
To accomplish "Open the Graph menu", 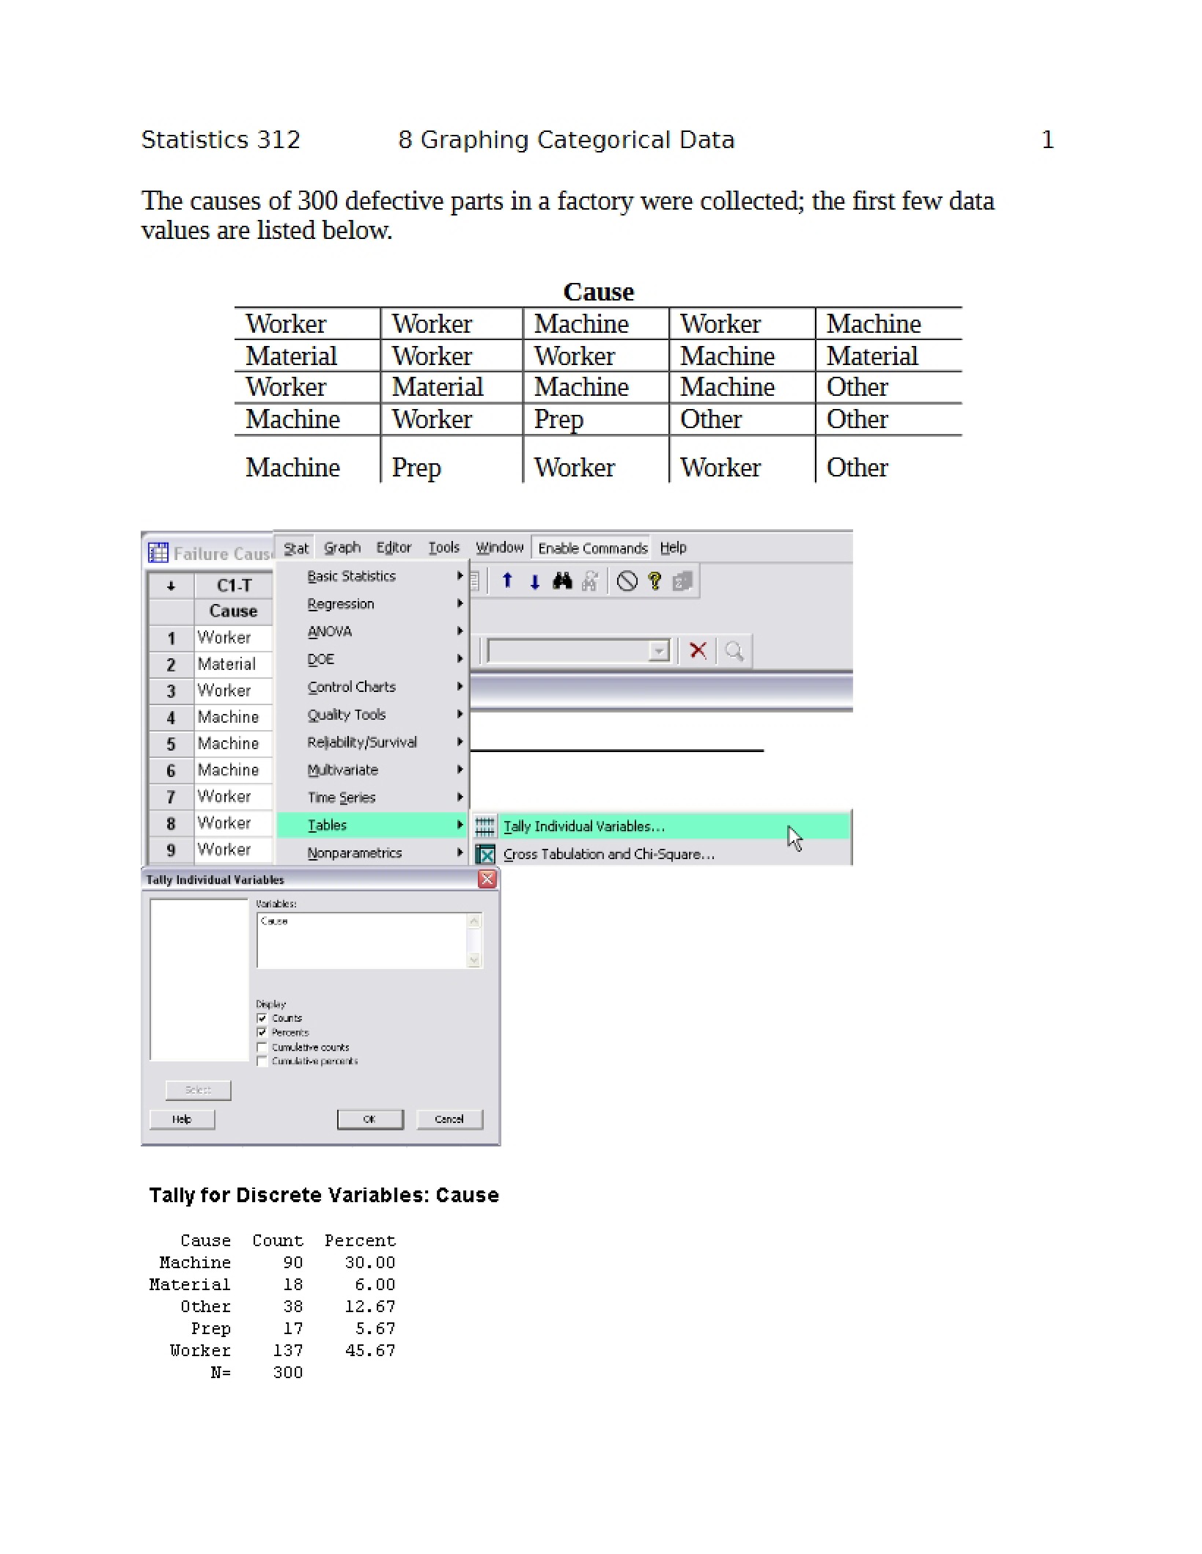I will (342, 548).
